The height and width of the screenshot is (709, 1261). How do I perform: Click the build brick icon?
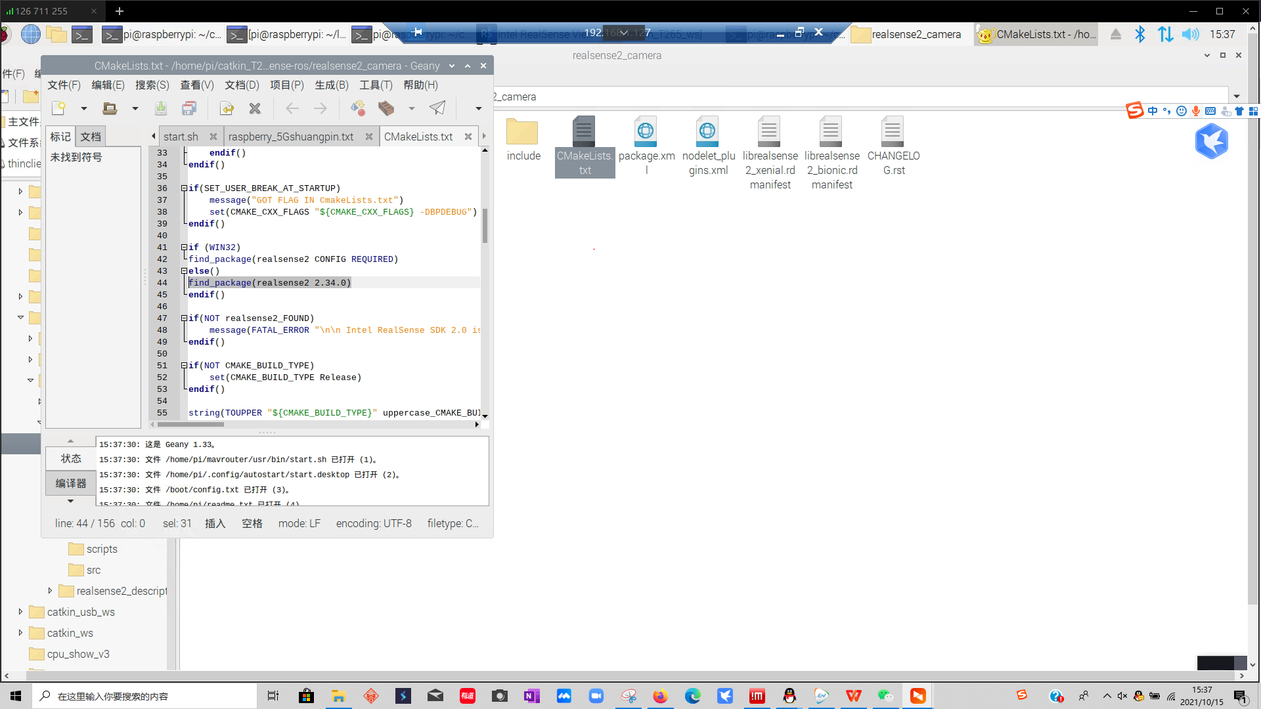click(386, 108)
